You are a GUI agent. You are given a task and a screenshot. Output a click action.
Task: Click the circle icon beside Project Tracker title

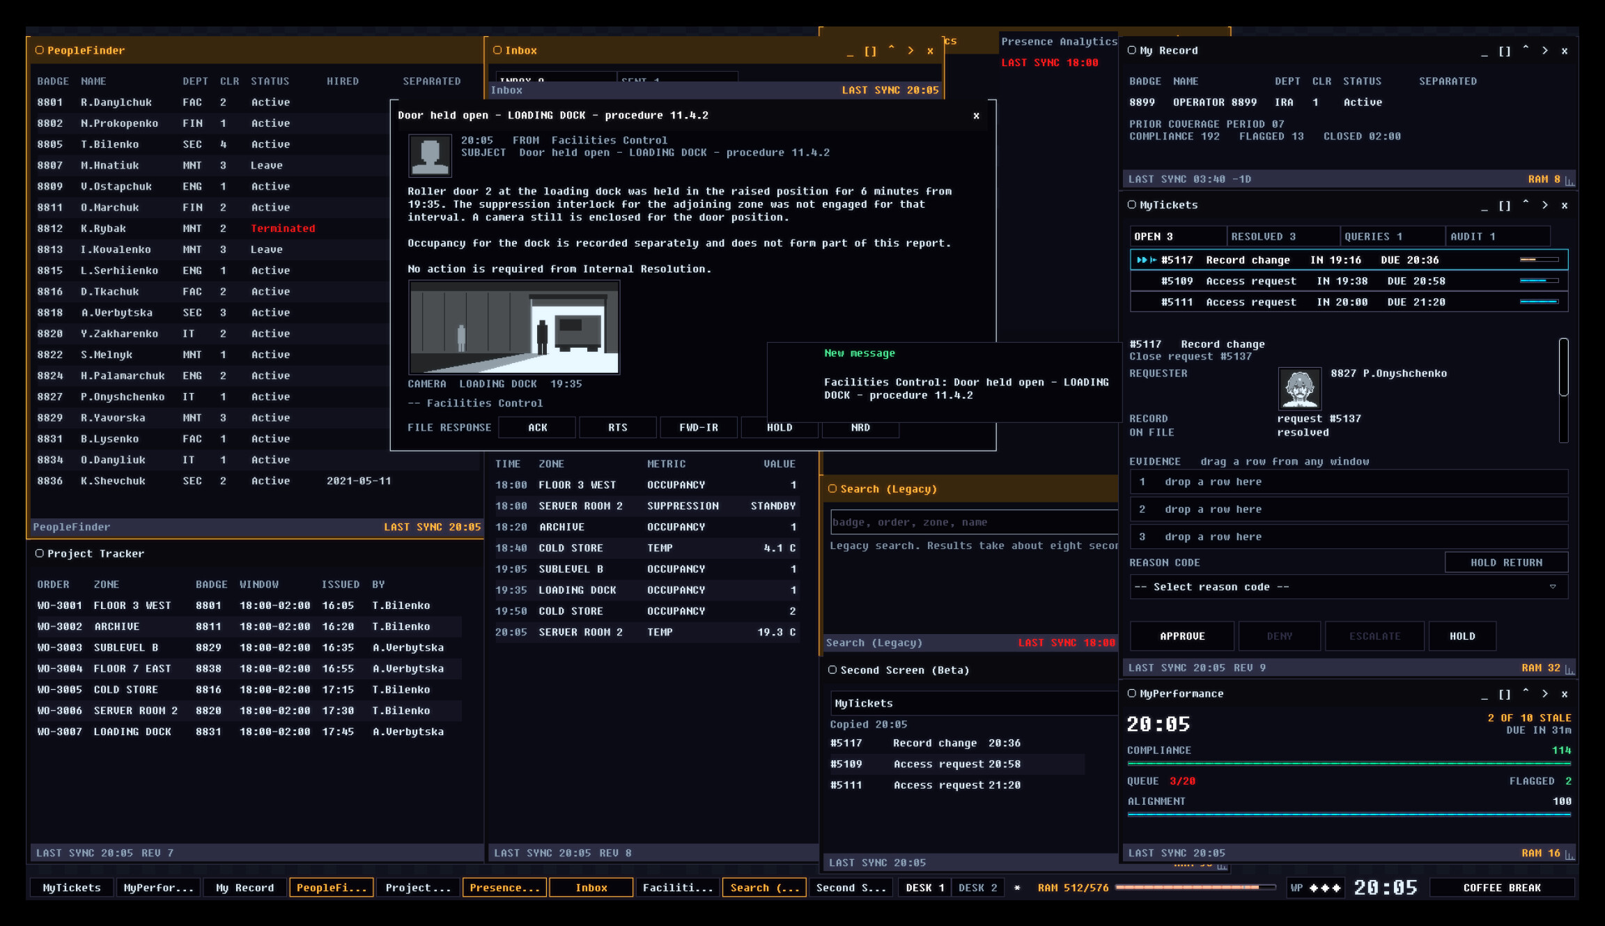click(40, 553)
